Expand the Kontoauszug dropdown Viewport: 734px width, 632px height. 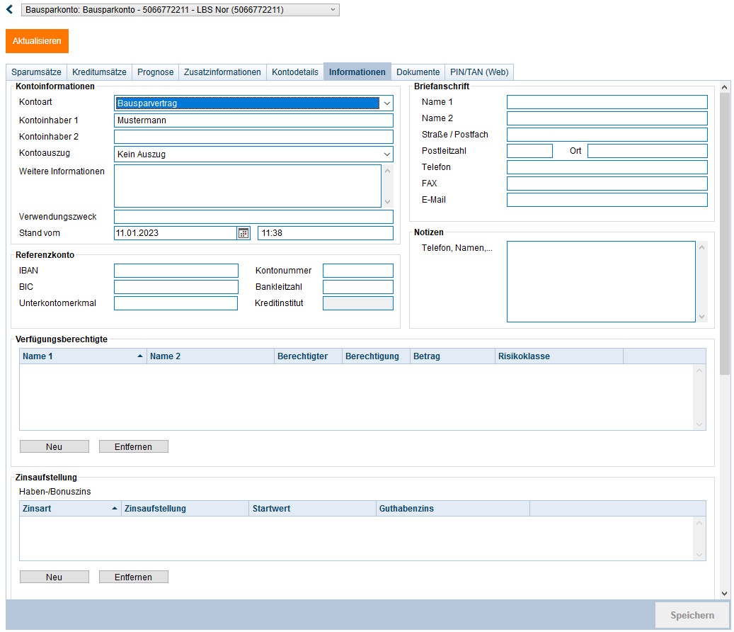386,154
